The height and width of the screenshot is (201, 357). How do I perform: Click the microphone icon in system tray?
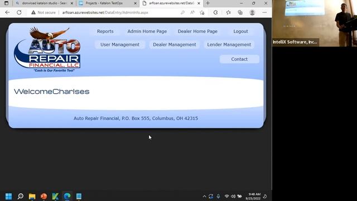pos(218,196)
